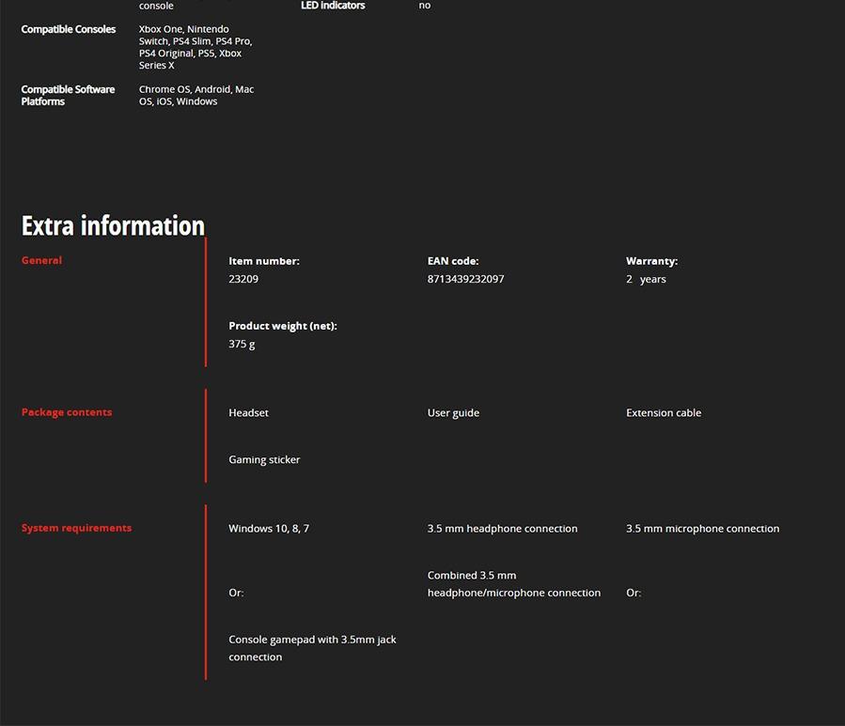Click the "375 g" product weight value
The image size is (845, 726).
tap(242, 344)
